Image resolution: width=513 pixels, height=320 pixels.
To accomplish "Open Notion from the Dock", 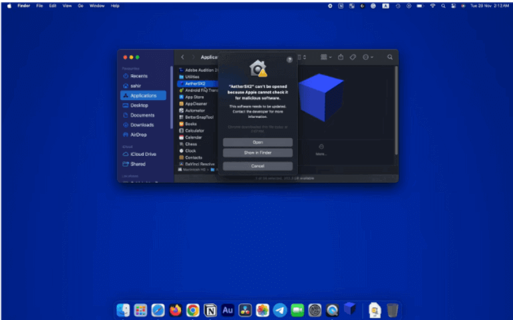I will point(210,310).
